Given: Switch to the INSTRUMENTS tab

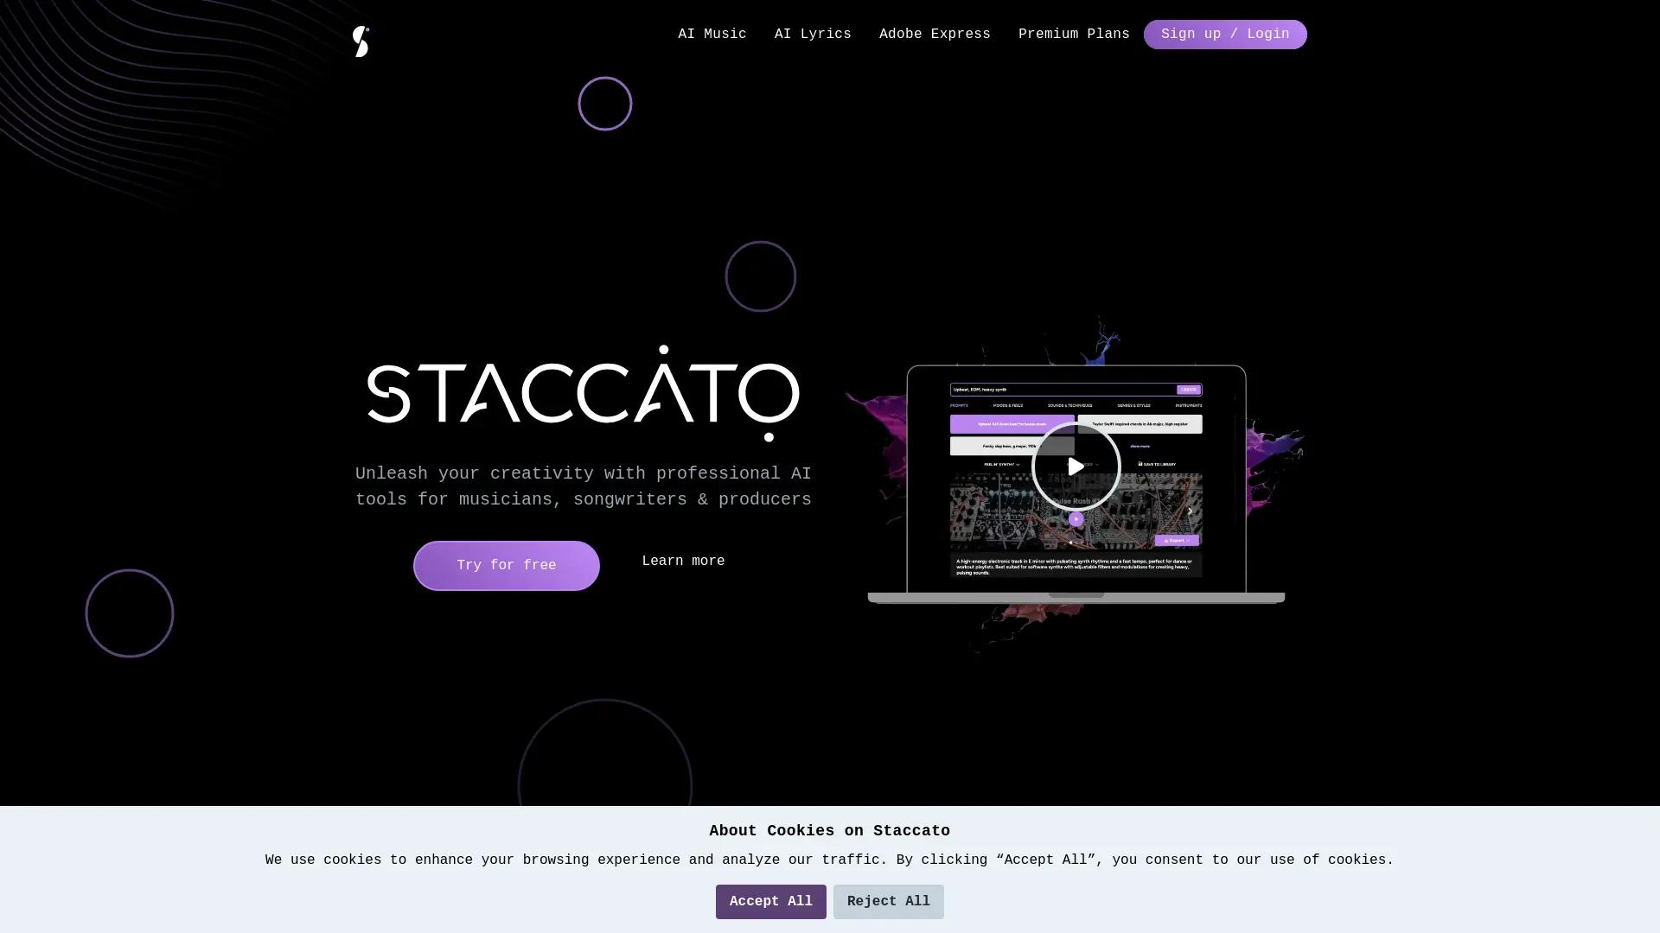Looking at the screenshot, I should coord(1189,405).
